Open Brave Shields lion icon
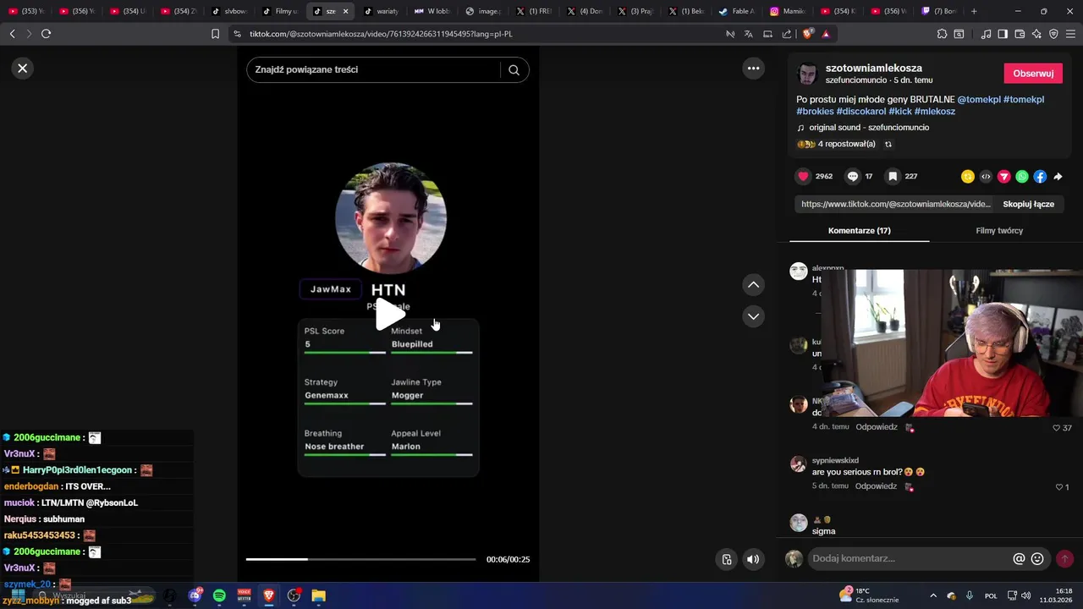The image size is (1083, 609). tap(807, 34)
